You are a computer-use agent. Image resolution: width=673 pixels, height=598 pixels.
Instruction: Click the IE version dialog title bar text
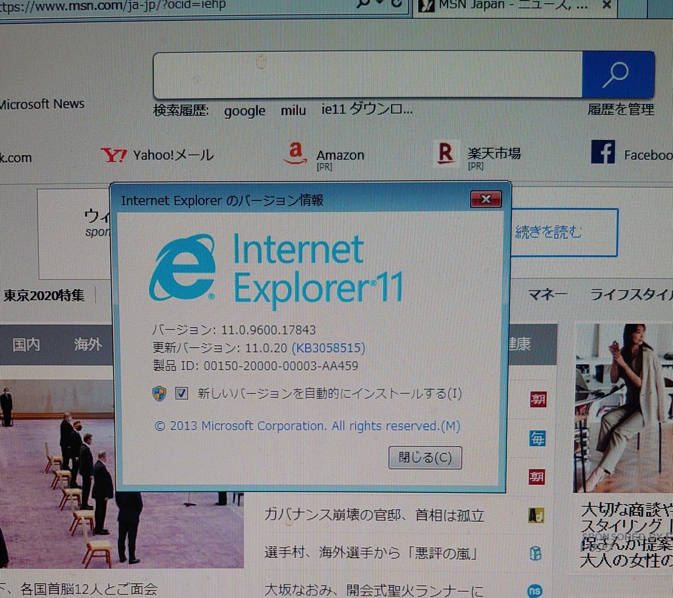(x=222, y=200)
